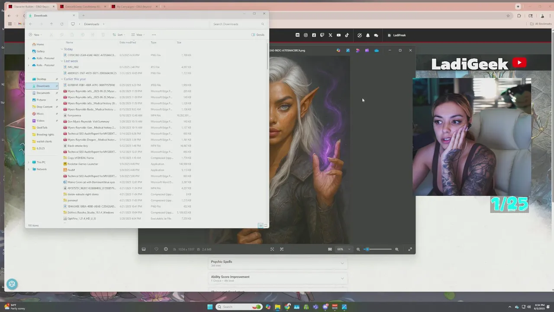Sort by the Date modified column header

(x=128, y=42)
